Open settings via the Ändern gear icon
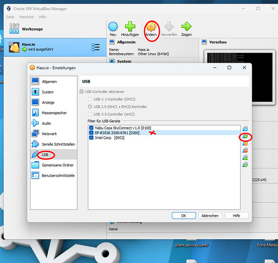 click(x=151, y=27)
